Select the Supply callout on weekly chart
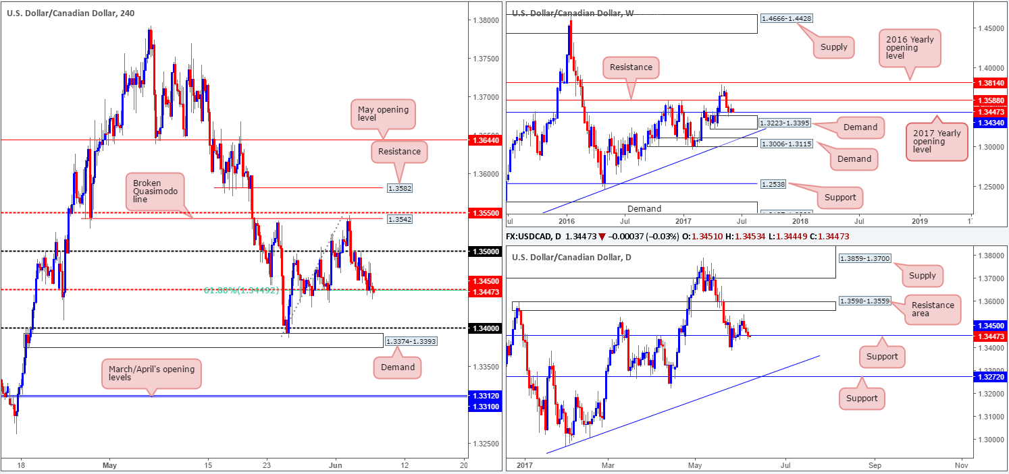 click(x=833, y=47)
